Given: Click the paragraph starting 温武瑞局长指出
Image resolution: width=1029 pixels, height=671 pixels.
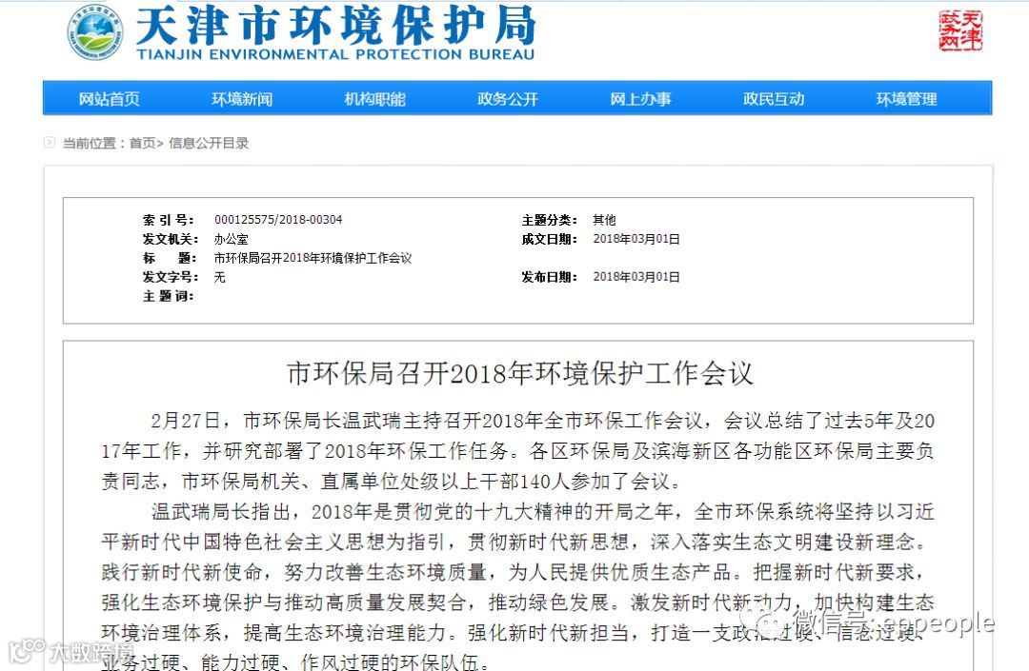Looking at the screenshot, I should 517,587.
